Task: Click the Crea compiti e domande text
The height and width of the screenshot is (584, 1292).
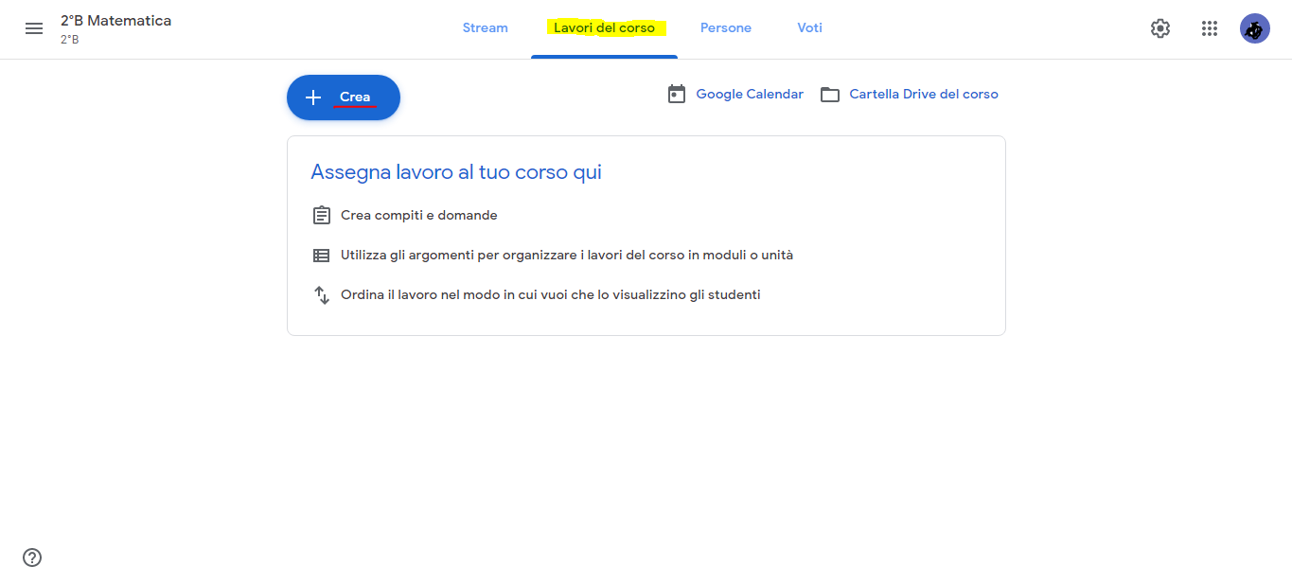Action: pos(418,216)
